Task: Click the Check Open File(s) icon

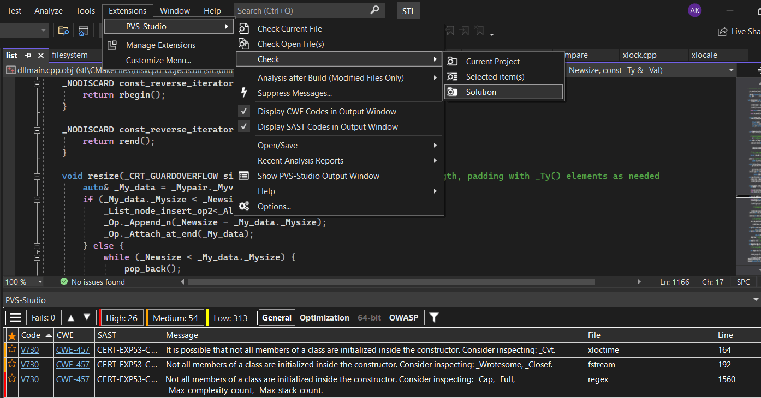Action: [244, 44]
